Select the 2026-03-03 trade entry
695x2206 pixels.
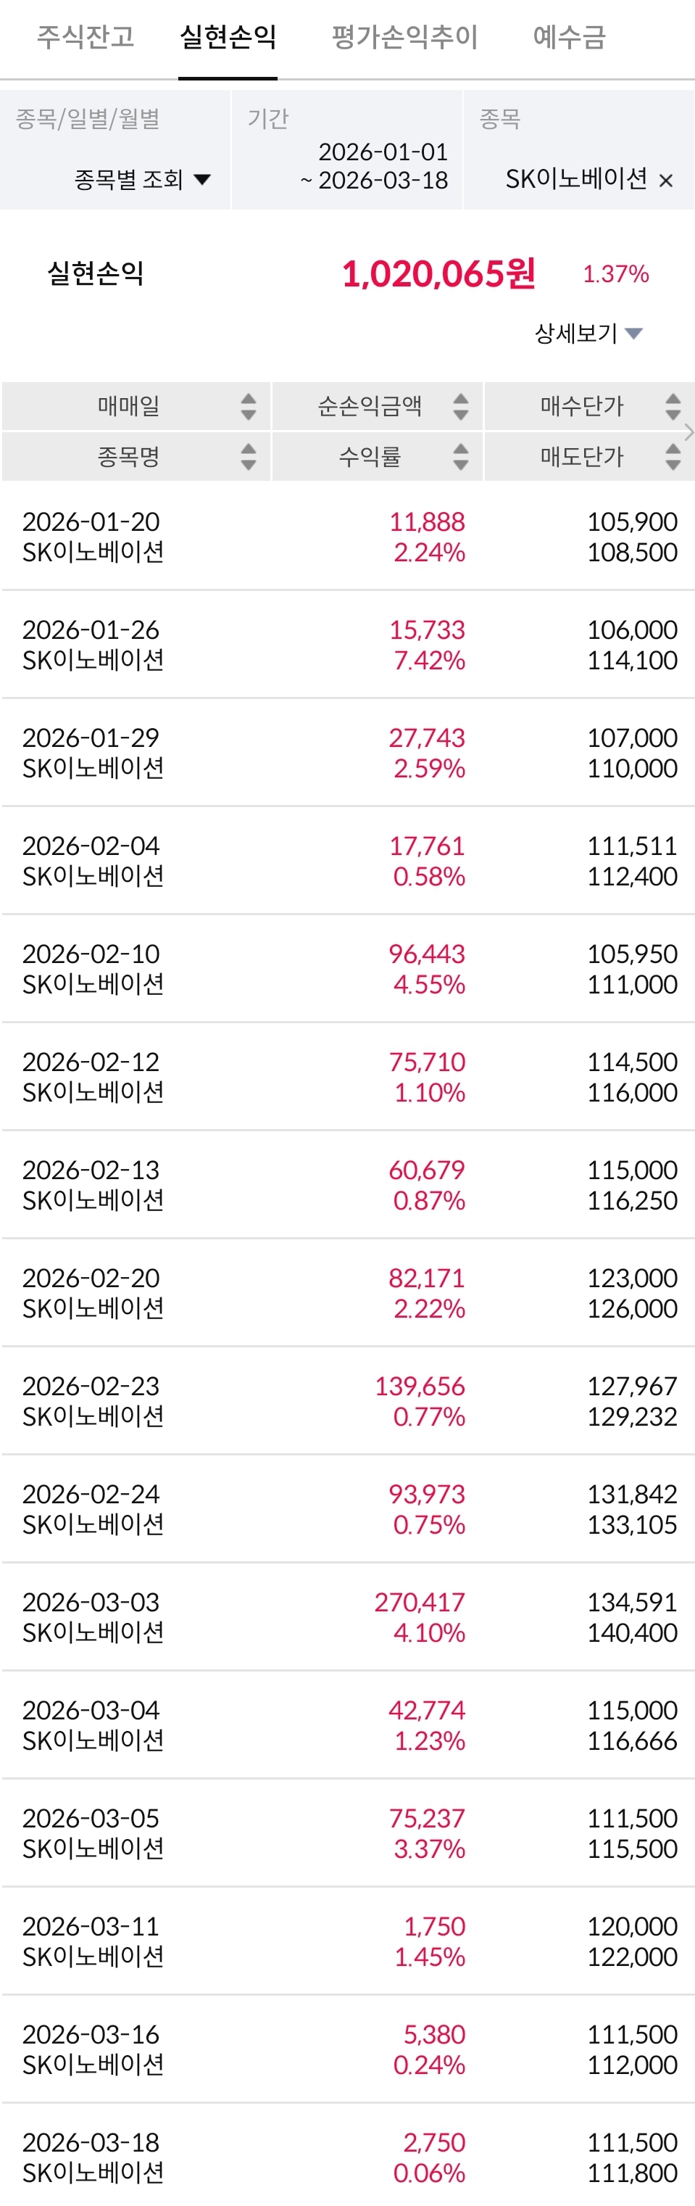[348, 1617]
